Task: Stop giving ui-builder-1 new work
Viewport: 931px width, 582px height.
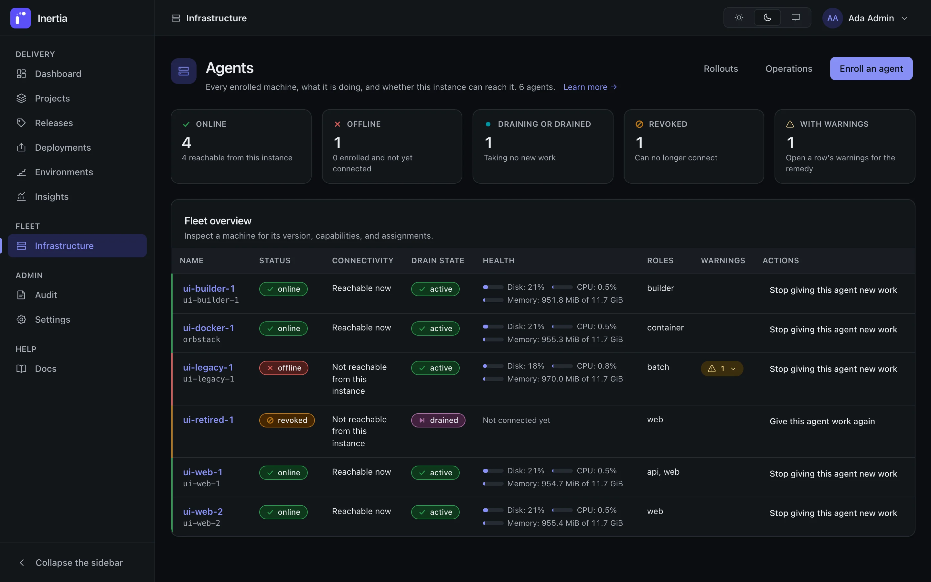Action: pos(833,290)
